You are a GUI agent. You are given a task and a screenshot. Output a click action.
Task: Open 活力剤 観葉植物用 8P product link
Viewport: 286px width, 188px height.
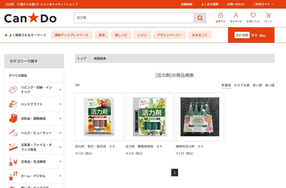click(144, 147)
